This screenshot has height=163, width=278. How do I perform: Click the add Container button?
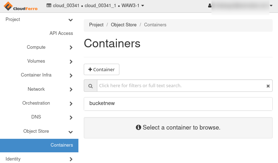click(102, 69)
